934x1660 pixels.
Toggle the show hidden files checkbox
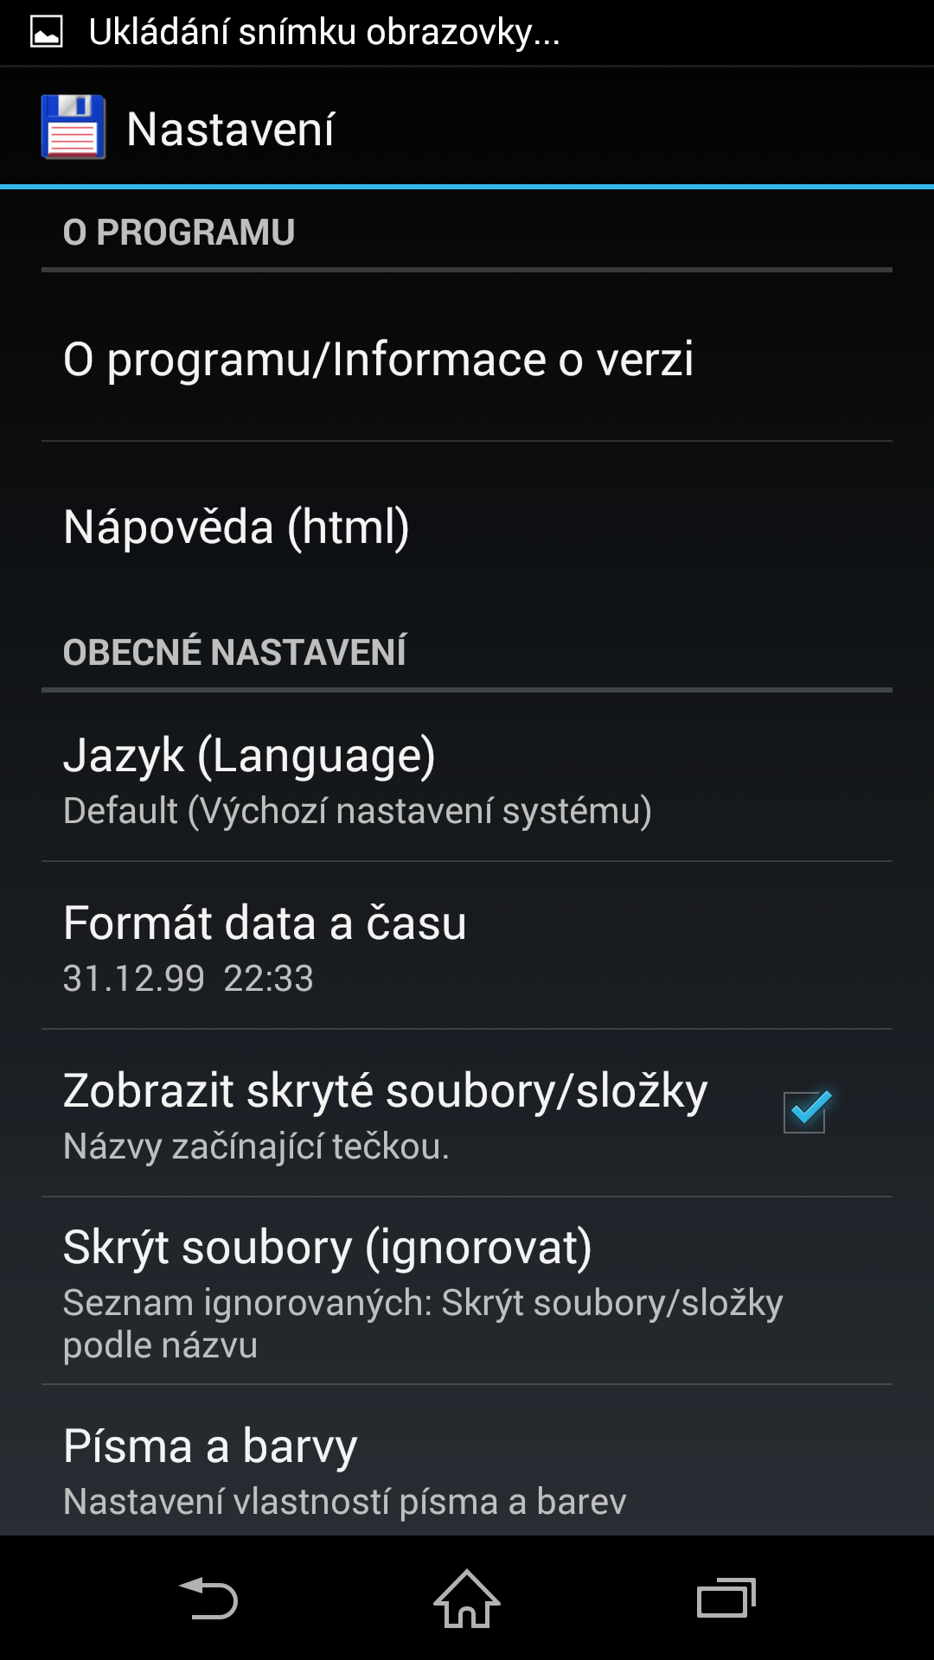[806, 1112]
